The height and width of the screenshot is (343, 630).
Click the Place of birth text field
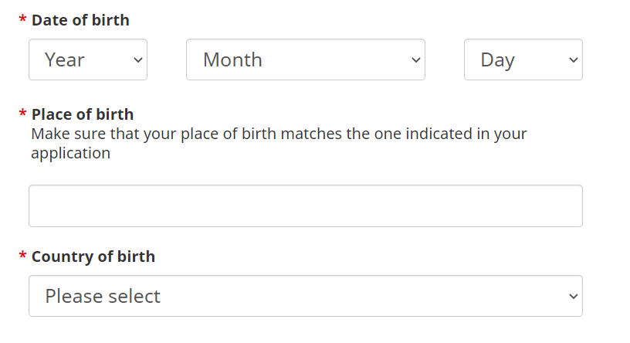click(305, 205)
